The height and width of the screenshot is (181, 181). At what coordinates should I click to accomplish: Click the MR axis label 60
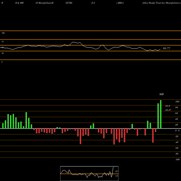point(177,113)
